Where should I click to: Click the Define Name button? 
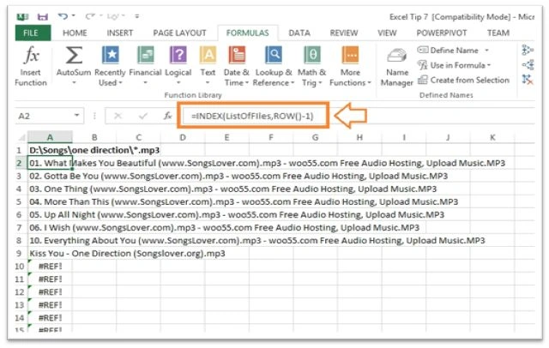(448, 51)
